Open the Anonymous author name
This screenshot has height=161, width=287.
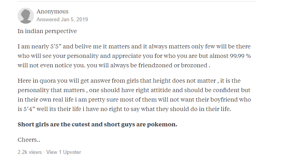[52, 11]
